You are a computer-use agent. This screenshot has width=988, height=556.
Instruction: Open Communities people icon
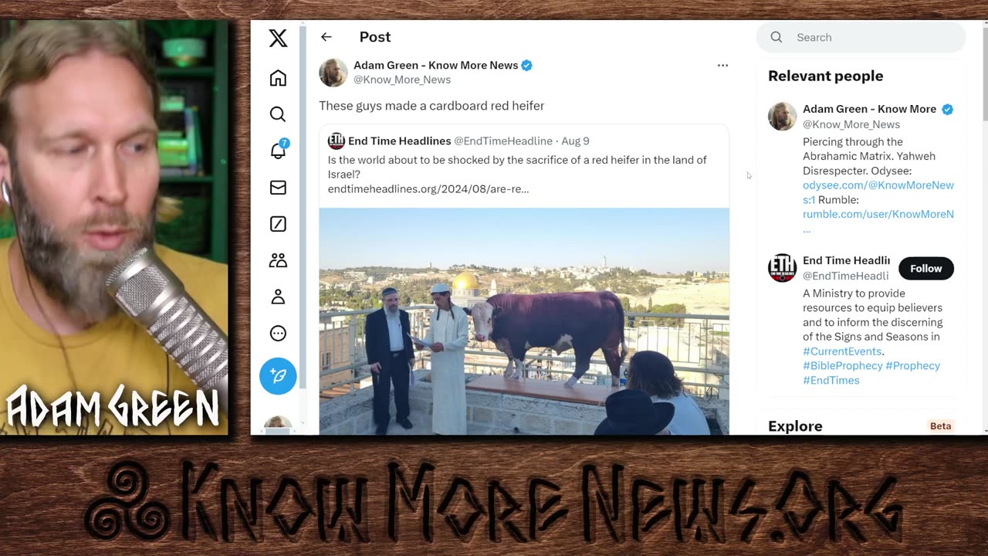(278, 260)
